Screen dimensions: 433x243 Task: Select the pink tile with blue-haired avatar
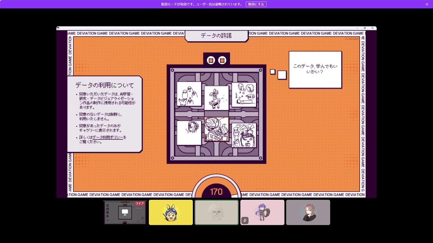[263, 212]
